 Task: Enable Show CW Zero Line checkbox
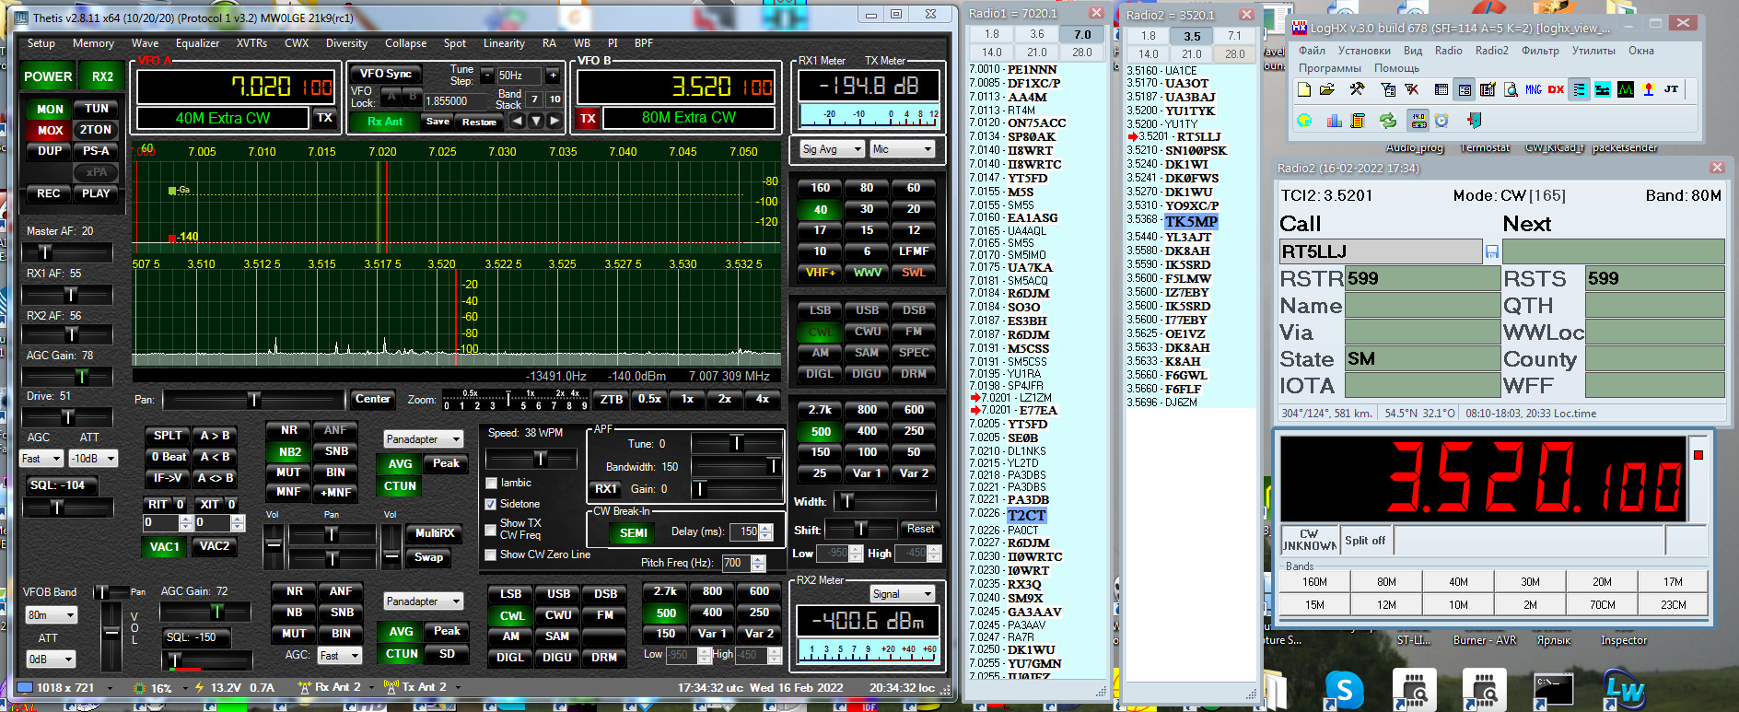coord(491,554)
